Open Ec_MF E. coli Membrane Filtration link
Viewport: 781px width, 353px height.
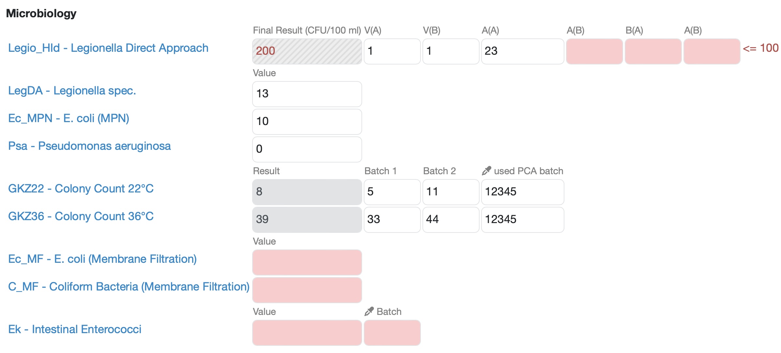click(102, 259)
